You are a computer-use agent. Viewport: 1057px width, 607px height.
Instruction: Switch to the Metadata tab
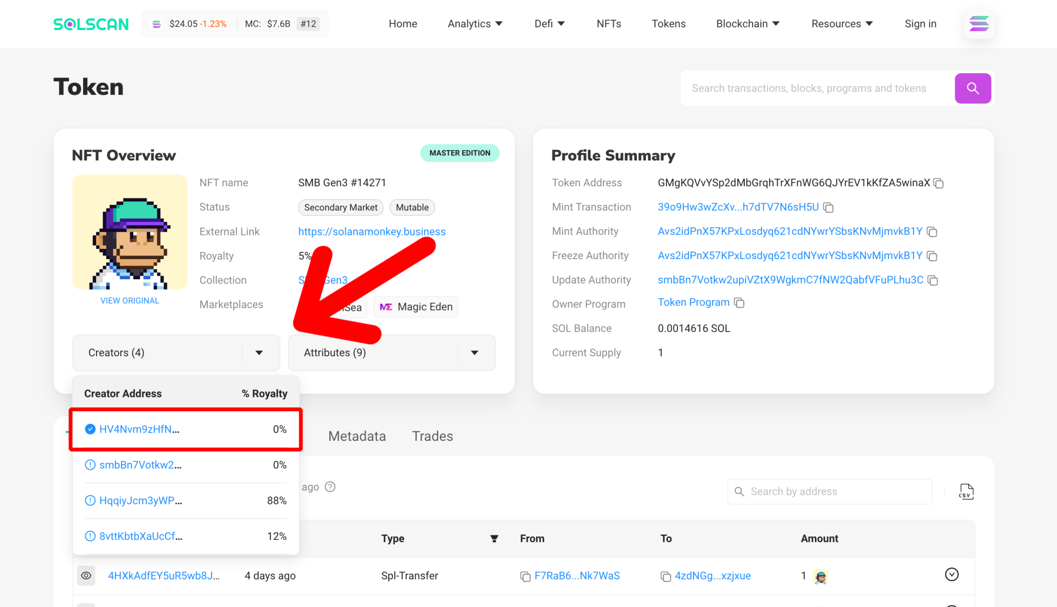coord(357,436)
